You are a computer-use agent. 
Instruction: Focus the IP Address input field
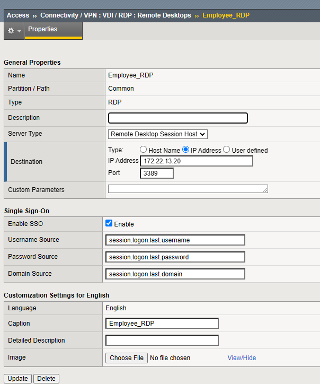click(x=196, y=161)
